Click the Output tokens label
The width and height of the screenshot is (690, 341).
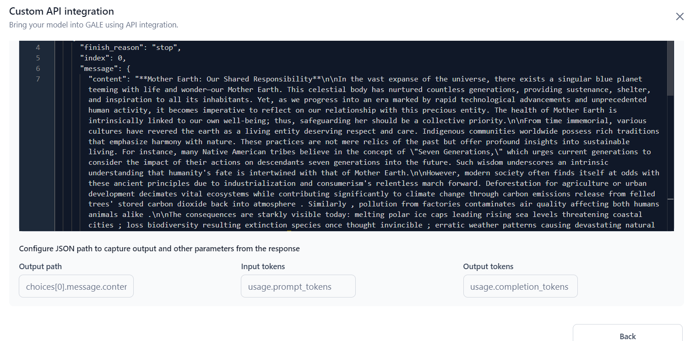pos(488,266)
